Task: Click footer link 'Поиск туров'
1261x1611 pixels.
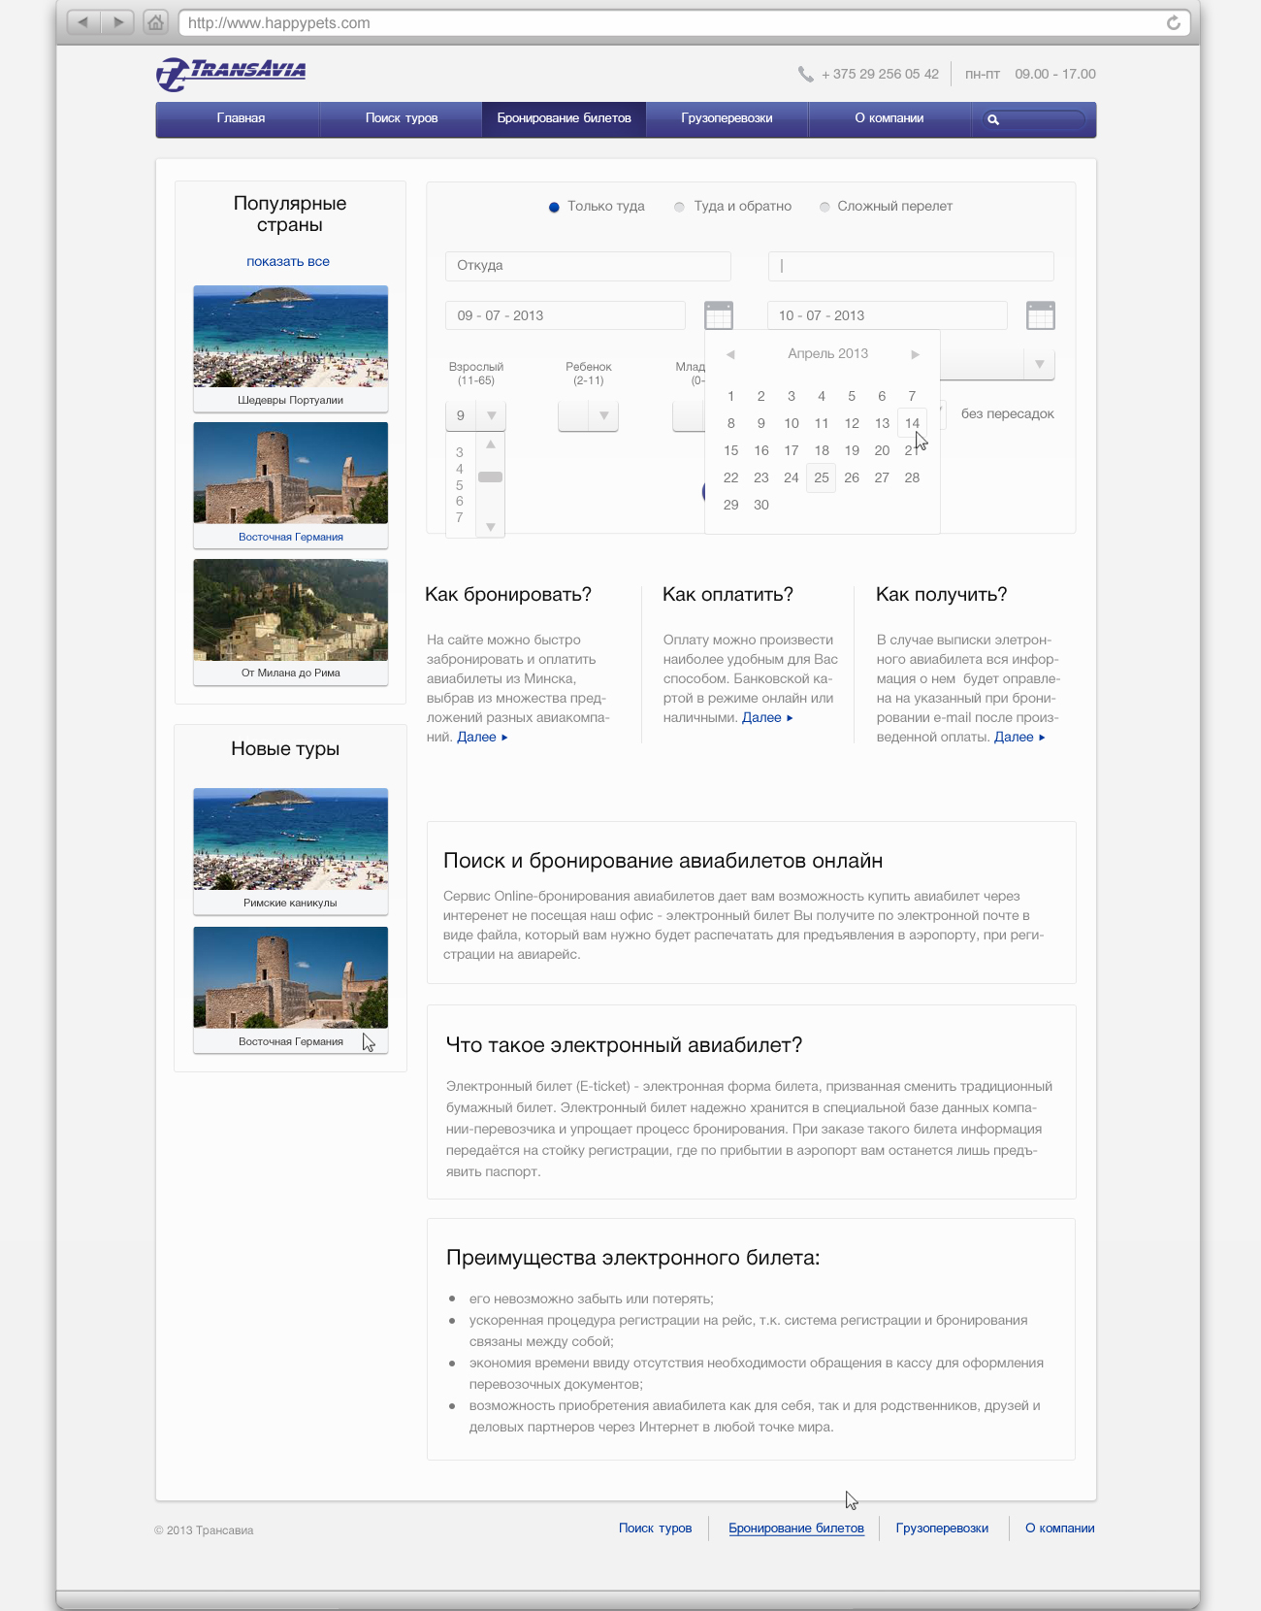Action: (656, 1529)
